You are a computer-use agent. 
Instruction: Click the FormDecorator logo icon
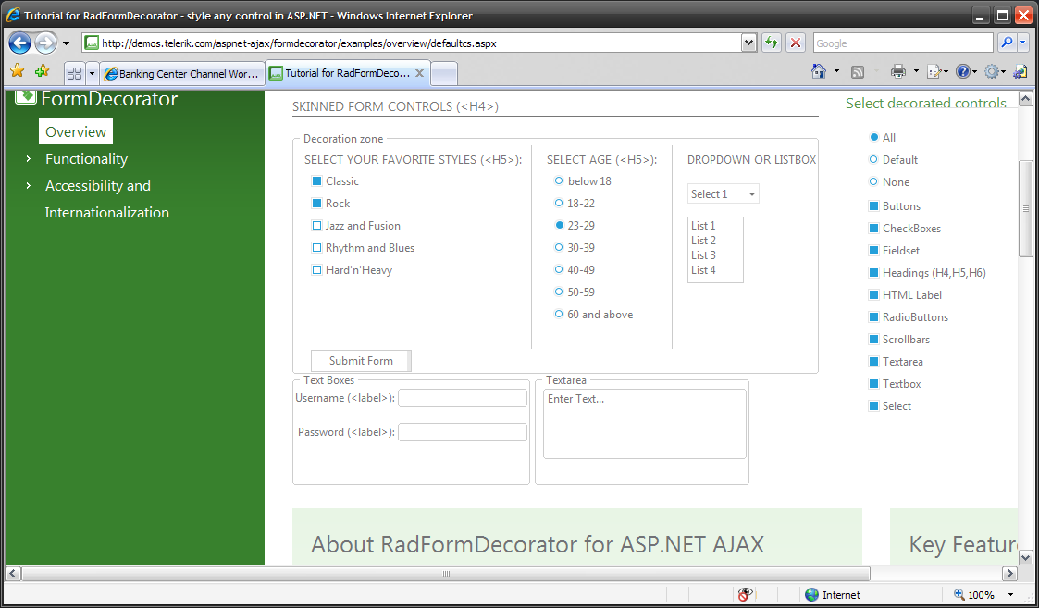coord(26,96)
